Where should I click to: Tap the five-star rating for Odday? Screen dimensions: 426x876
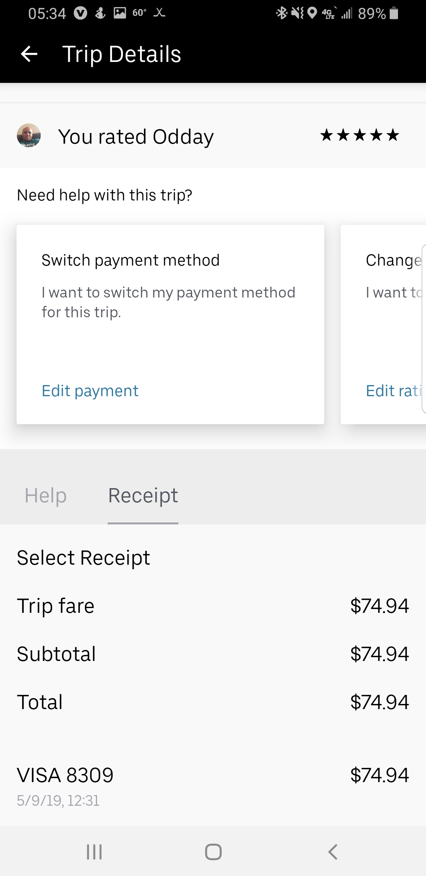point(360,135)
